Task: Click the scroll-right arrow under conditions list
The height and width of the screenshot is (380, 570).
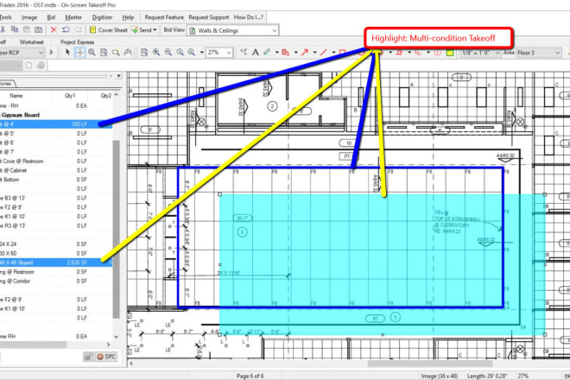Action: [x=108, y=345]
